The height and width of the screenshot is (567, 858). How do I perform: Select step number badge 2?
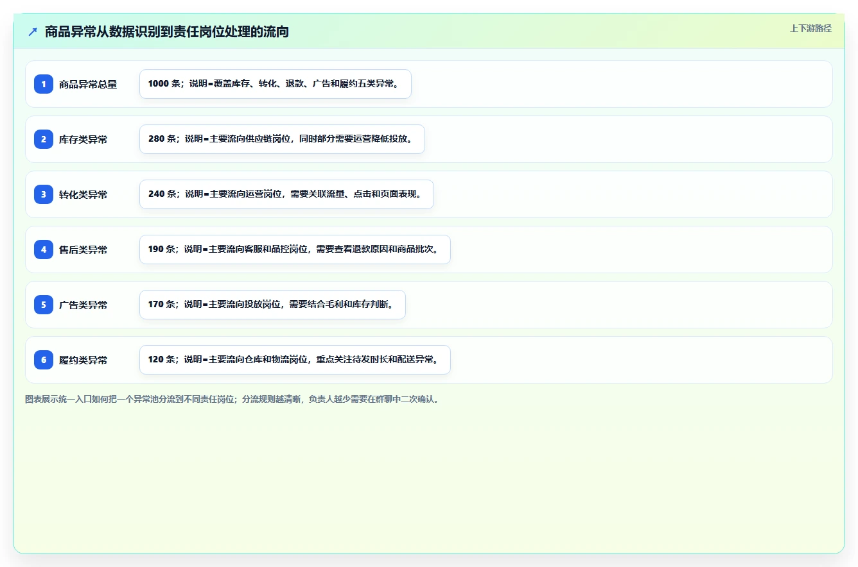click(x=44, y=139)
